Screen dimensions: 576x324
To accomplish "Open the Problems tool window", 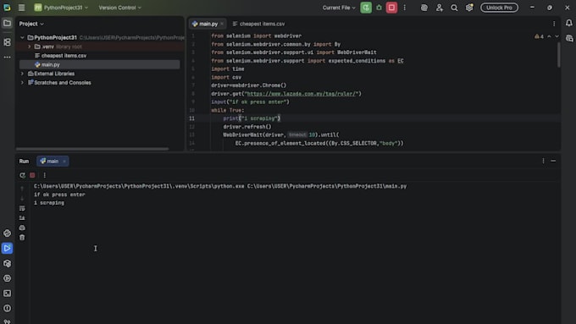I will [7, 308].
